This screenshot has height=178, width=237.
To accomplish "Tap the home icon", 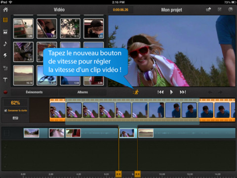I will 5,10.
